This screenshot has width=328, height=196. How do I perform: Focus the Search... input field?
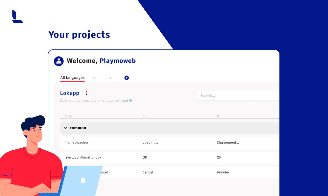(238, 96)
